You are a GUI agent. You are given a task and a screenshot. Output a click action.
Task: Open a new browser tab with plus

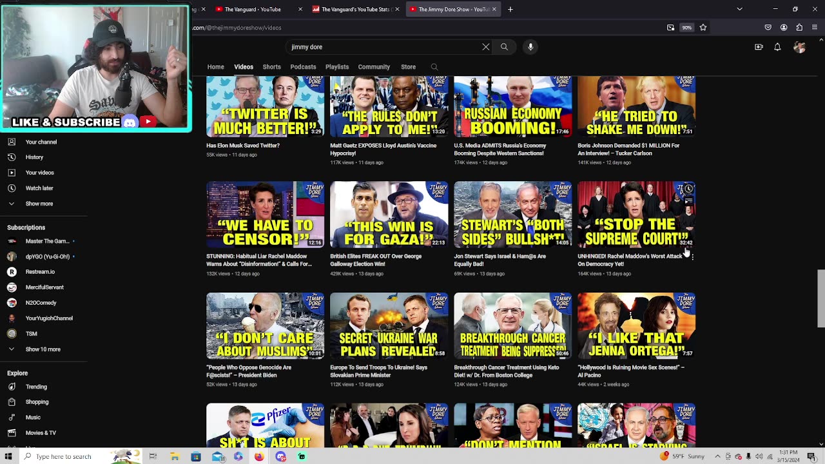coord(510,9)
